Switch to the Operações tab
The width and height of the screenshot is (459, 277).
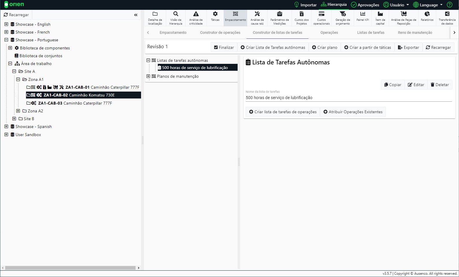329,33
